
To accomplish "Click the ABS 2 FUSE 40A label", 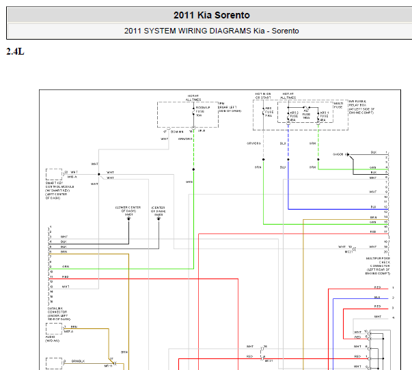I will point(294,116).
